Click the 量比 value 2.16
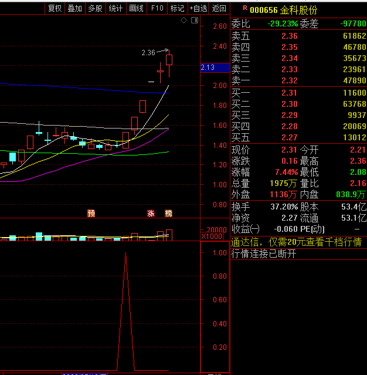Screen dimensions: 367x375 (358, 183)
